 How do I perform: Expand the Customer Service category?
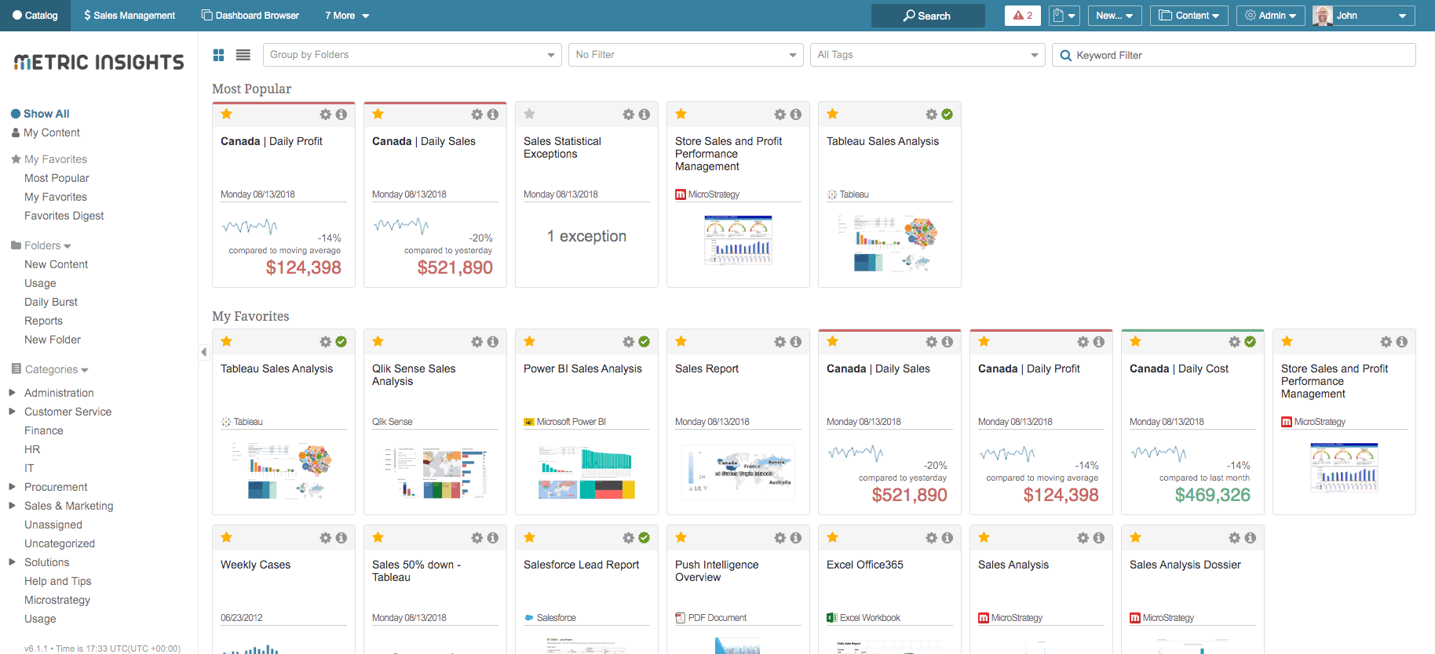point(12,411)
